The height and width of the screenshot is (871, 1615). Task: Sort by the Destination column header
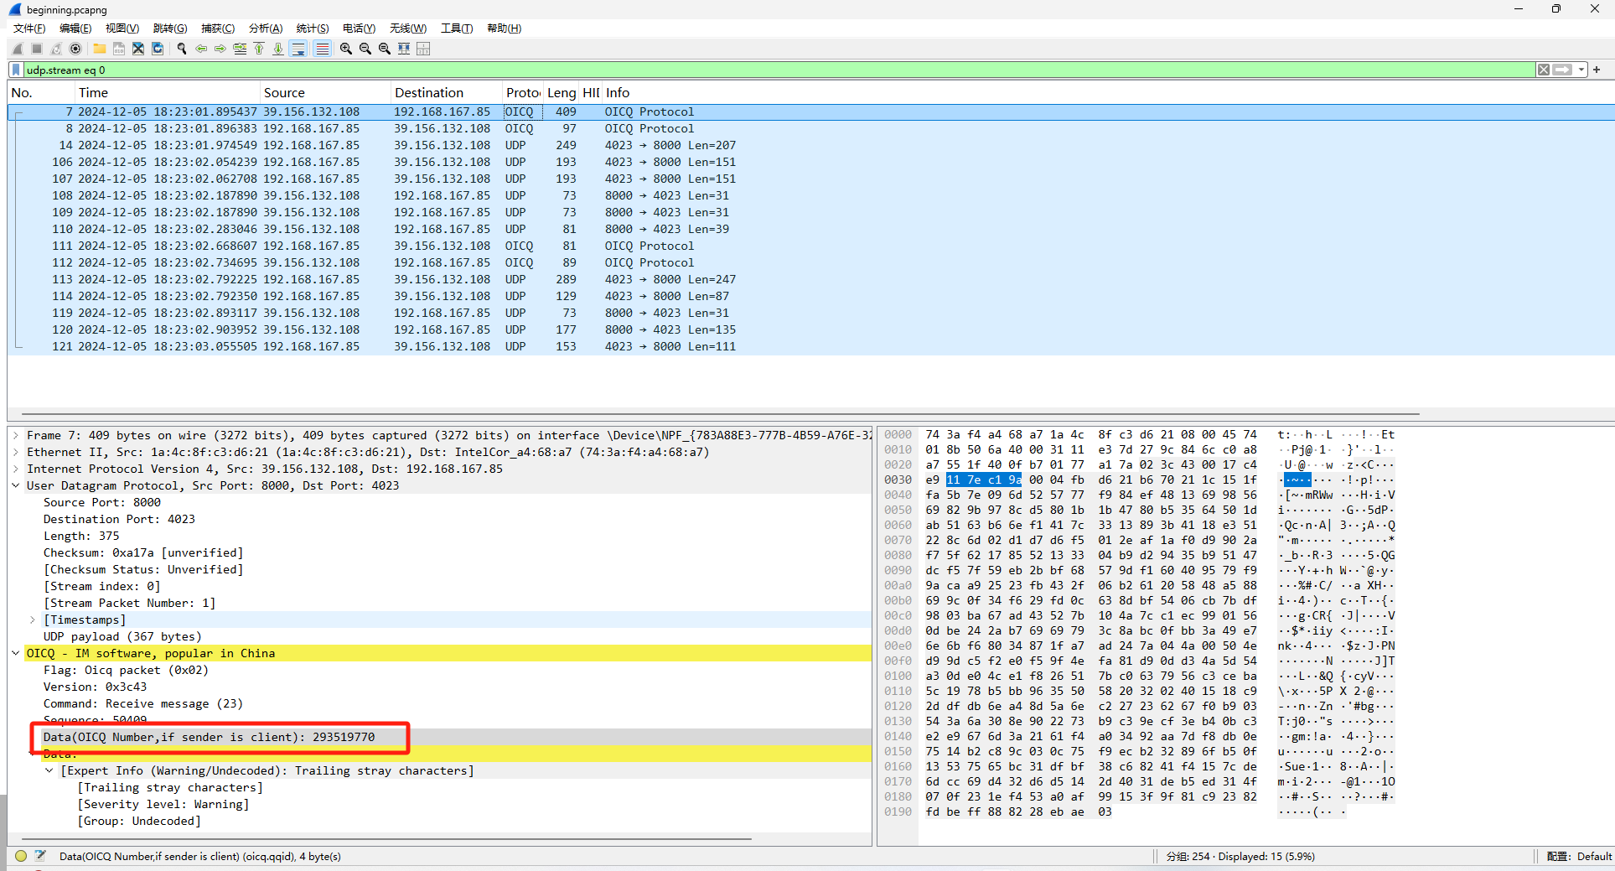pos(447,93)
